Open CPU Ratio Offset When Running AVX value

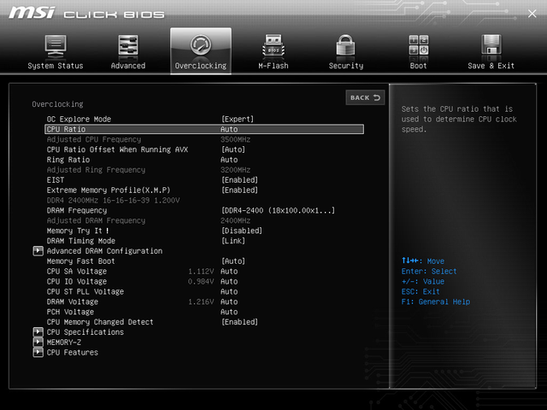[233, 149]
